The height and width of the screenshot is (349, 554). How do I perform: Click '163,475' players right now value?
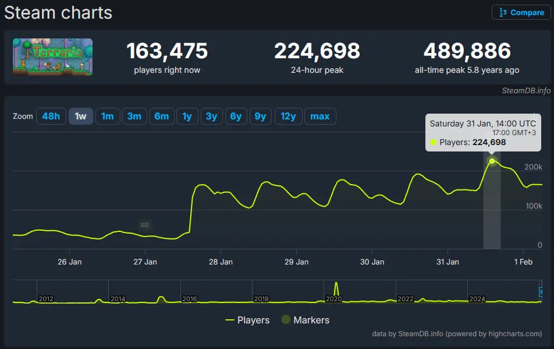click(167, 51)
